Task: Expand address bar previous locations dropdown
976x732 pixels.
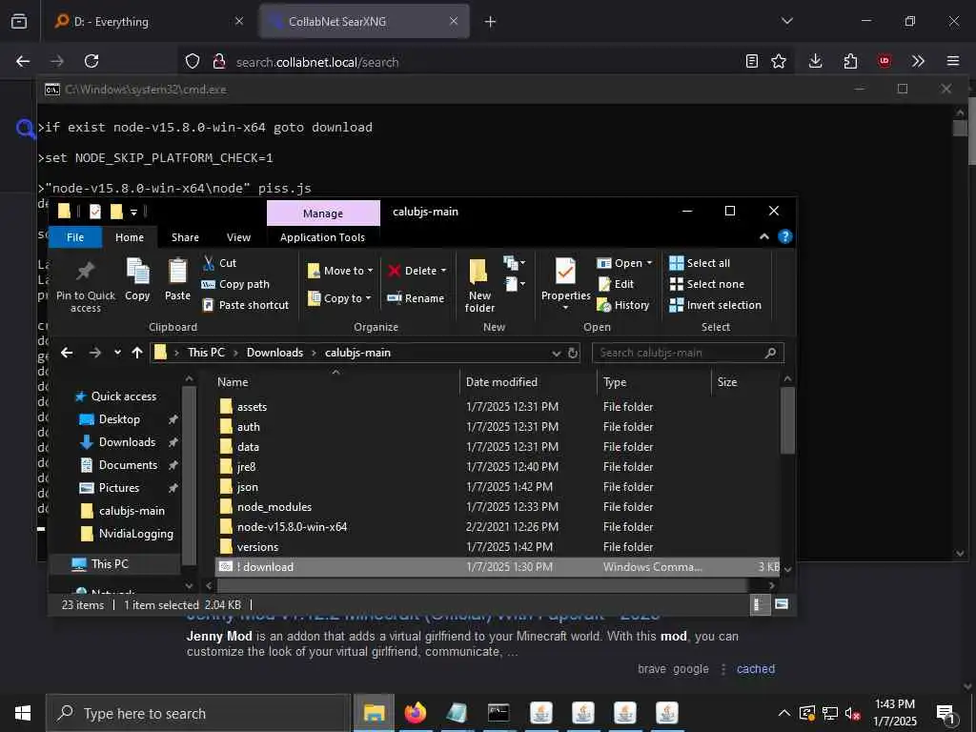Action: 556,354
